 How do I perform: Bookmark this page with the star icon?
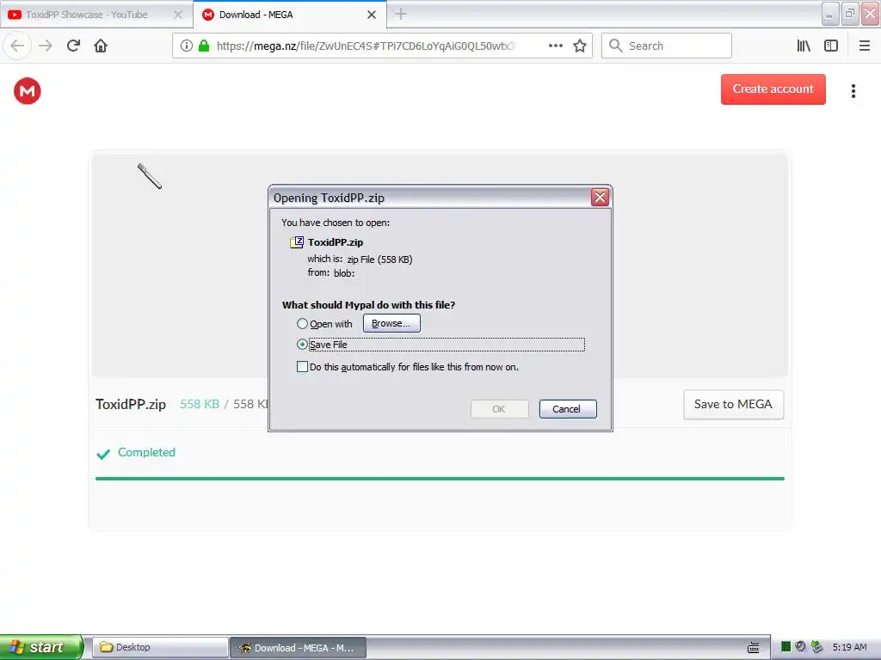click(580, 46)
